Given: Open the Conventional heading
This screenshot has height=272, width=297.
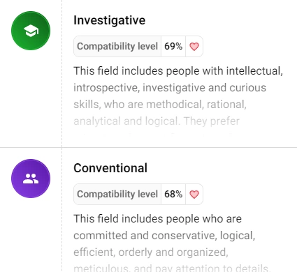Looking at the screenshot, I should (110, 168).
